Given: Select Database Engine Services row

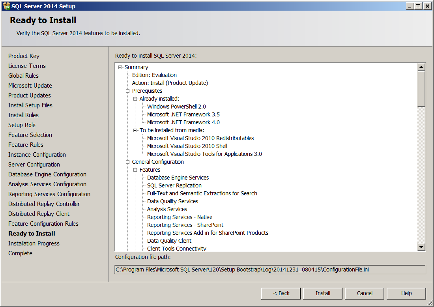Looking at the screenshot, I should click(x=178, y=178).
